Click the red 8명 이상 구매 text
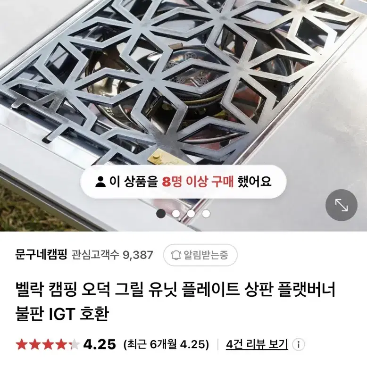 (x=198, y=182)
